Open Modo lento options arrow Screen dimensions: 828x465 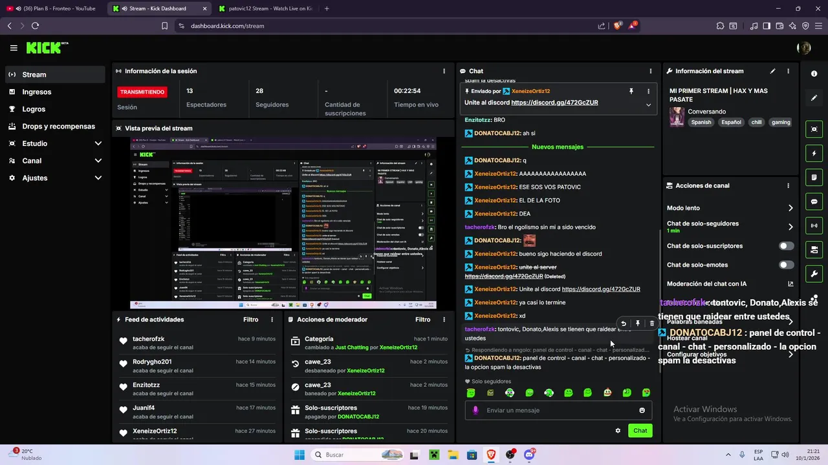790,208
